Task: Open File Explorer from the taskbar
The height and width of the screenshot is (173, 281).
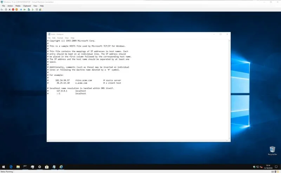Action: 18,167
